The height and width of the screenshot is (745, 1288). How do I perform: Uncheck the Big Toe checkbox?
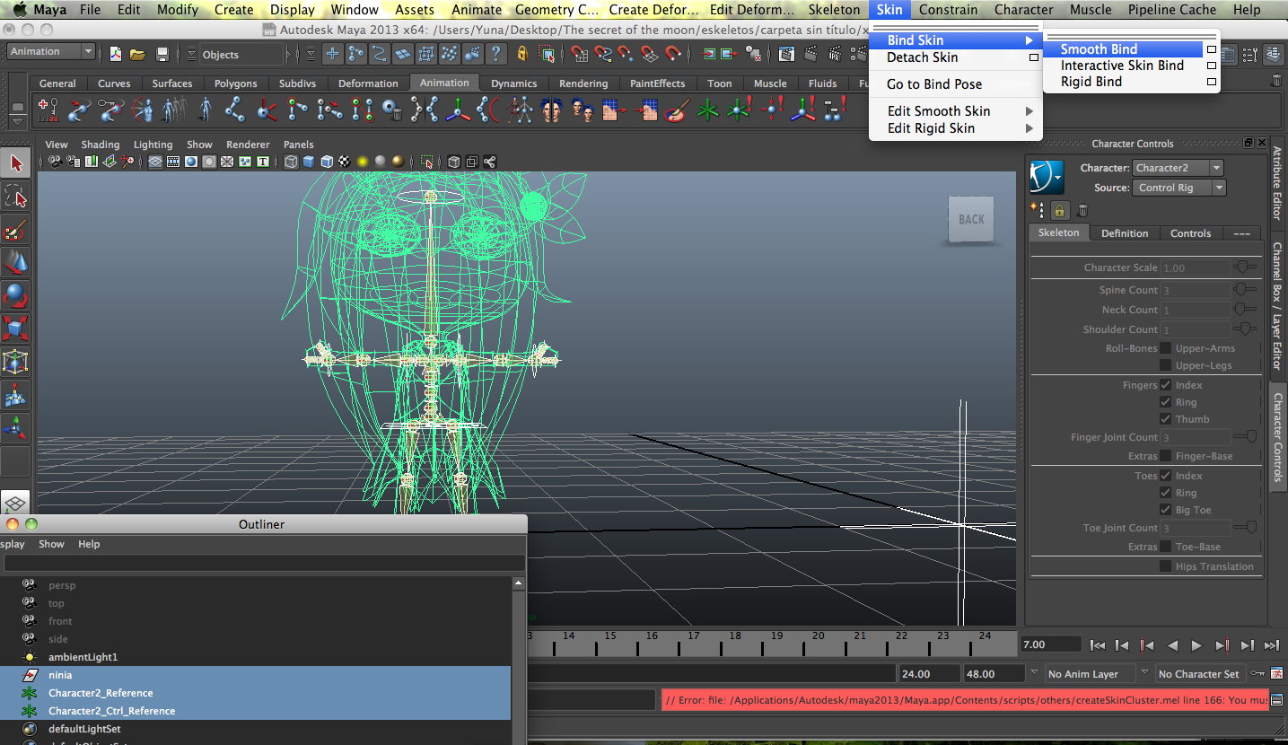click(1165, 510)
